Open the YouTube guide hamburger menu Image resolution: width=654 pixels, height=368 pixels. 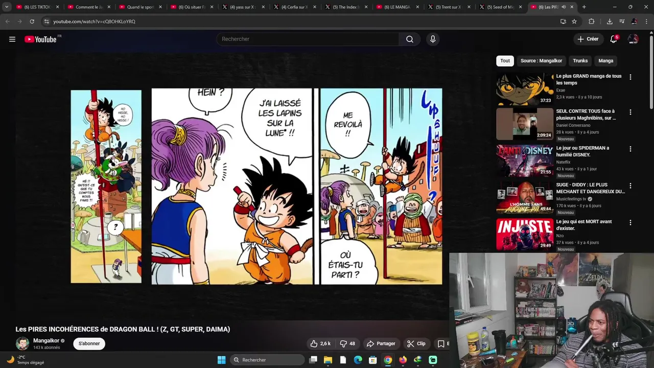12,39
